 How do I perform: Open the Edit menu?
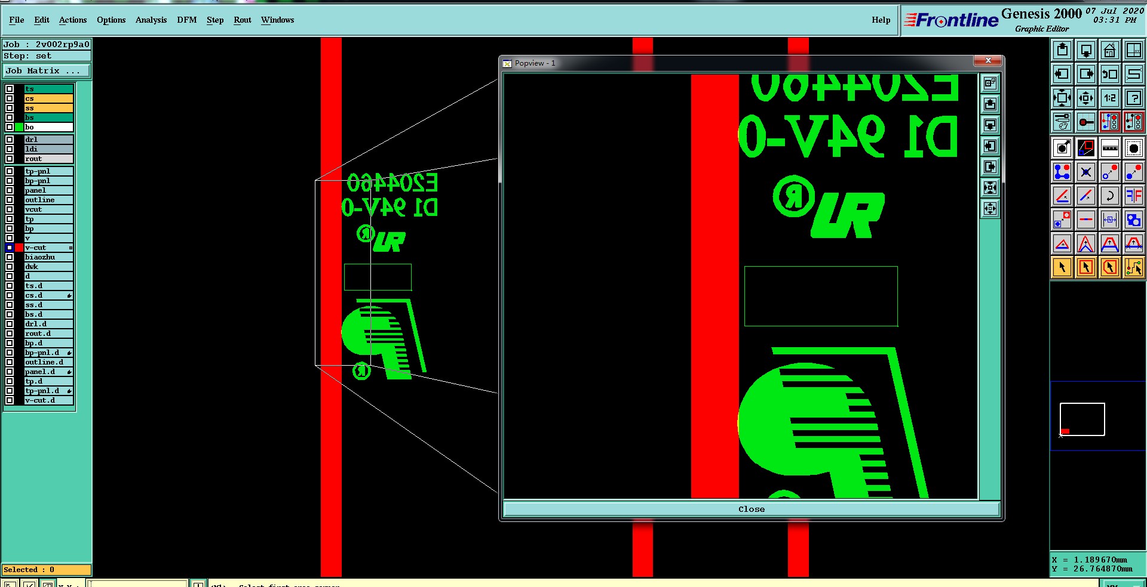click(x=42, y=20)
